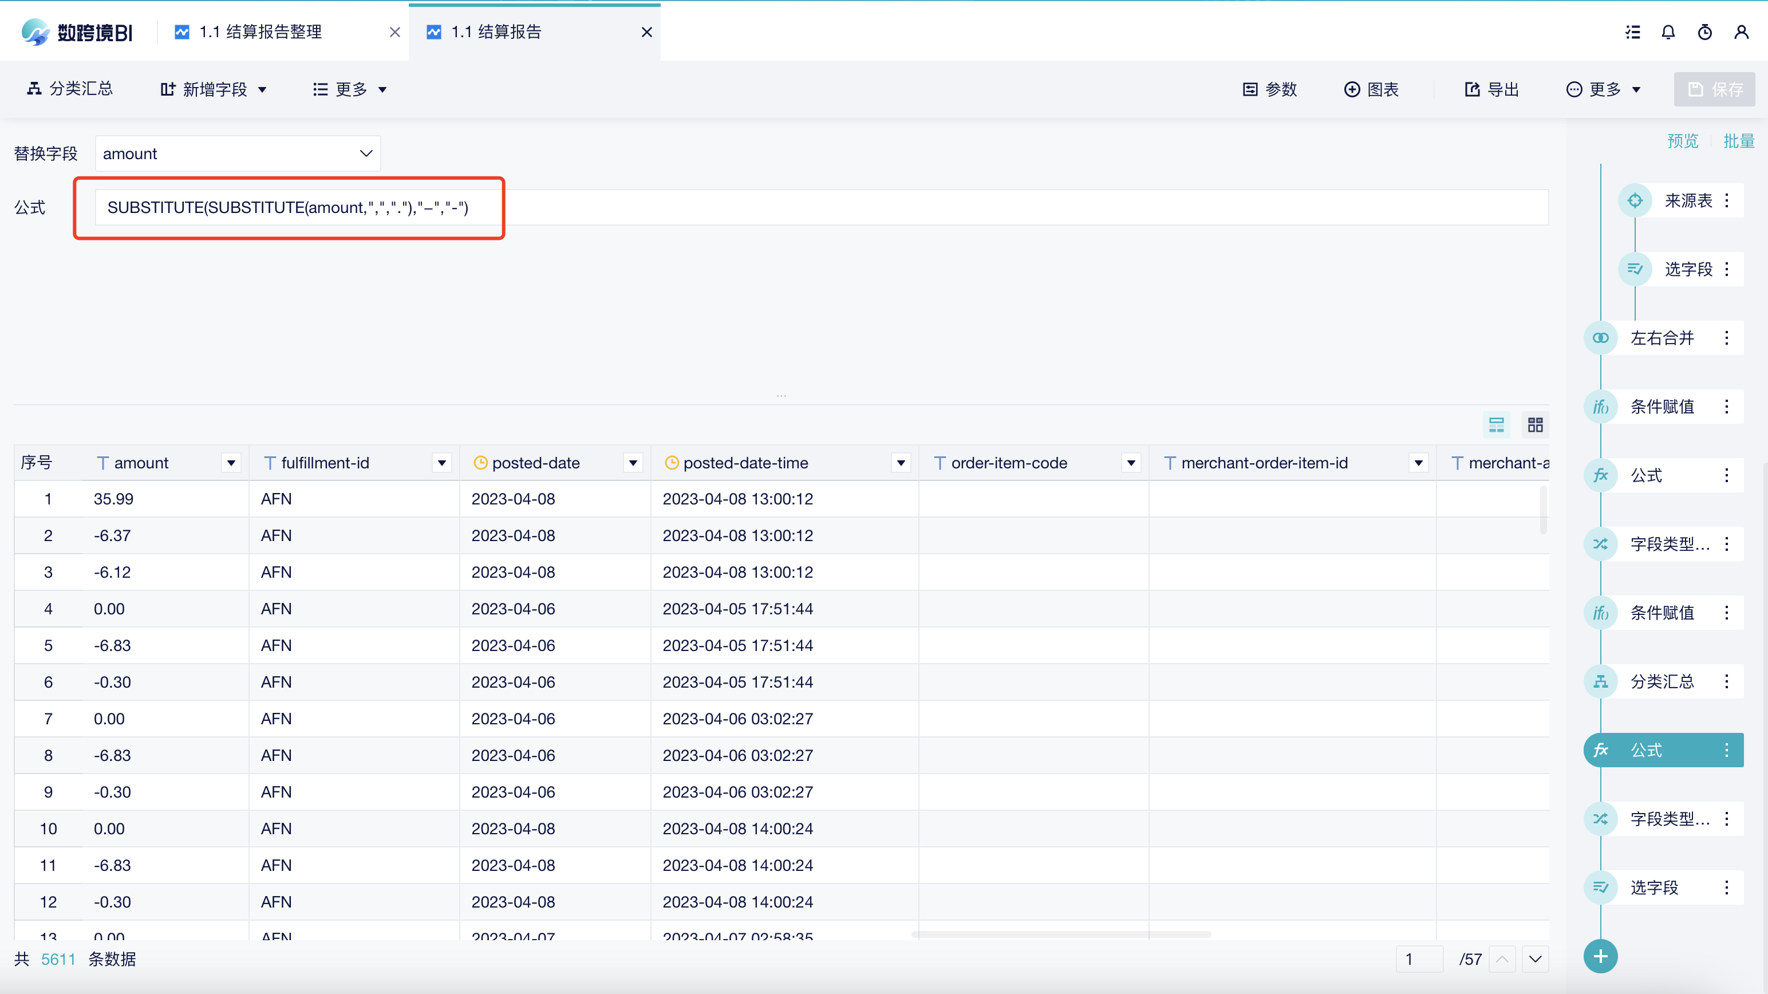
Task: Go to next page arrow
Action: pyautogui.click(x=1534, y=959)
